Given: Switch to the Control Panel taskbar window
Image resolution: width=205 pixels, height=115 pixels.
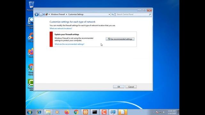Looking at the screenshot, I should pyautogui.click(x=113, y=112).
